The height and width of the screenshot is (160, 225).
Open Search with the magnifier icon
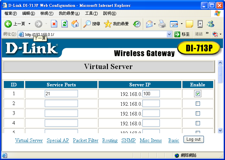(87, 24)
